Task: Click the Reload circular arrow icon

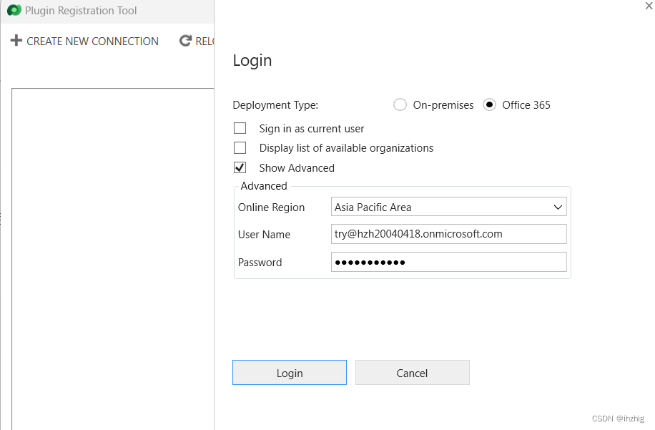Action: click(185, 41)
